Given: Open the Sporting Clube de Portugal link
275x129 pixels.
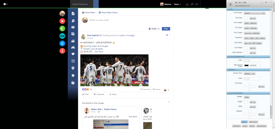Looking at the screenshot, I should [x=96, y=46].
